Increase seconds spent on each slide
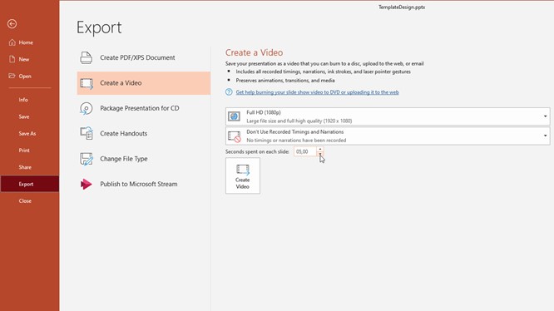The height and width of the screenshot is (311, 554). (320, 150)
